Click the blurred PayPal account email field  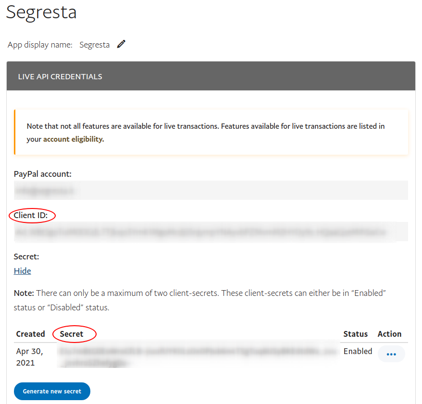[x=211, y=190]
